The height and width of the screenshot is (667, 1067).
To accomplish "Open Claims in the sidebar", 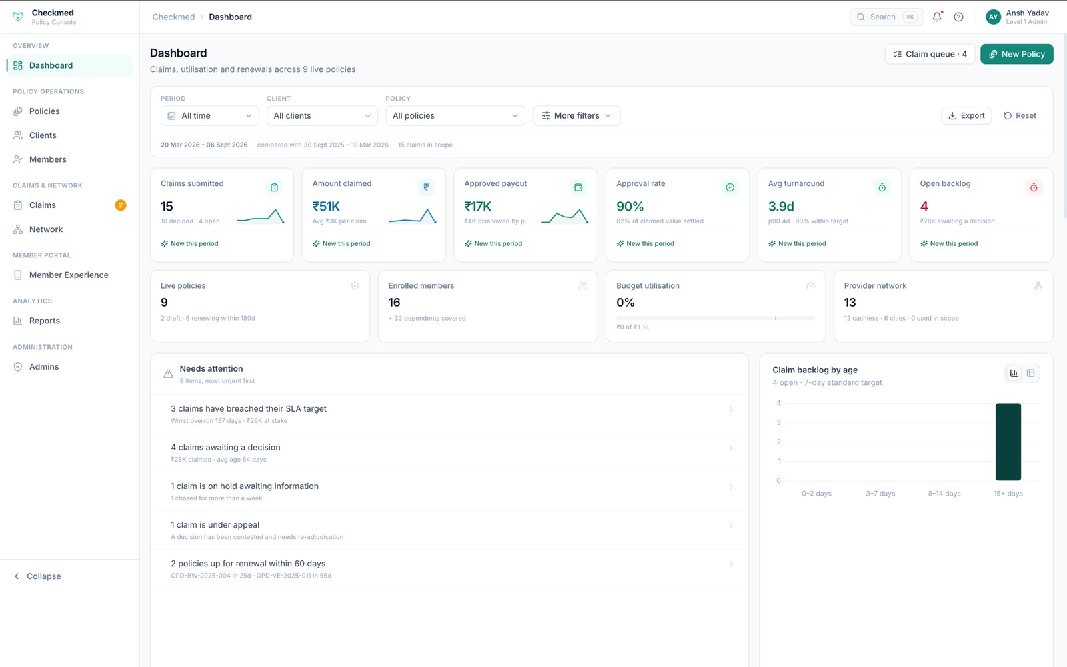I will [69, 205].
